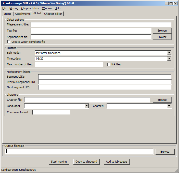This screenshot has width=179, height=173.
Task: Focus the Chapter file input field
Action: pos(87,100)
